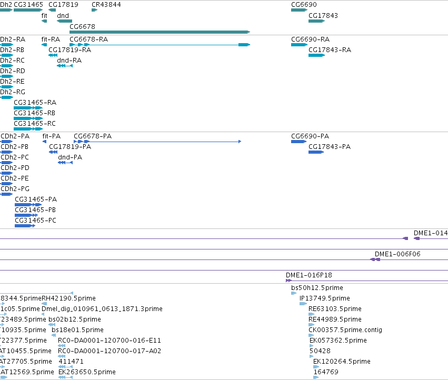Select transcript CG17819-RA
Viewport: 448px width, 380px height.
pos(53,55)
